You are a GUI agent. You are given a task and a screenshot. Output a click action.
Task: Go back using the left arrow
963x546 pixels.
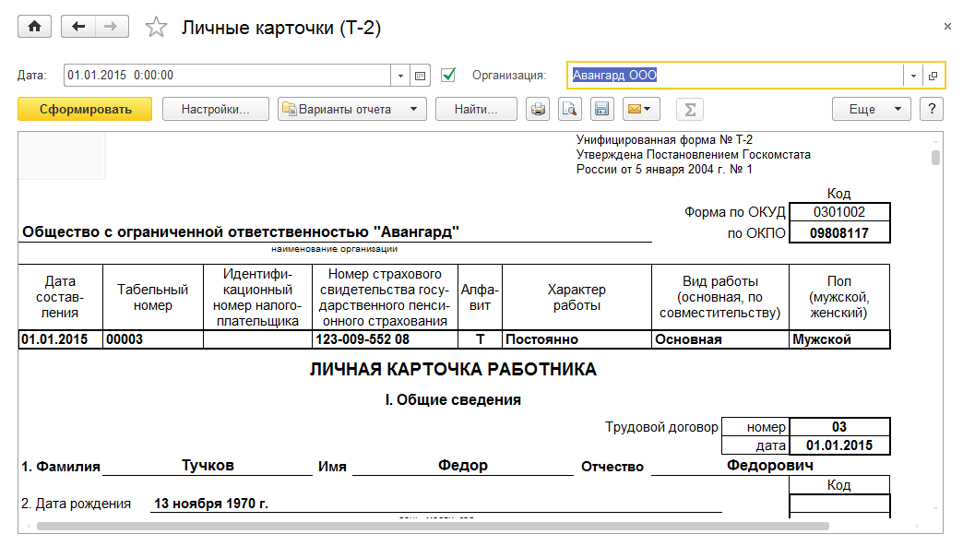click(78, 27)
